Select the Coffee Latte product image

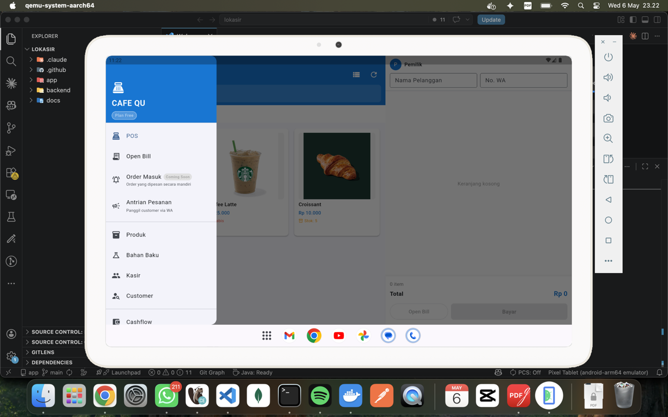[x=247, y=166]
